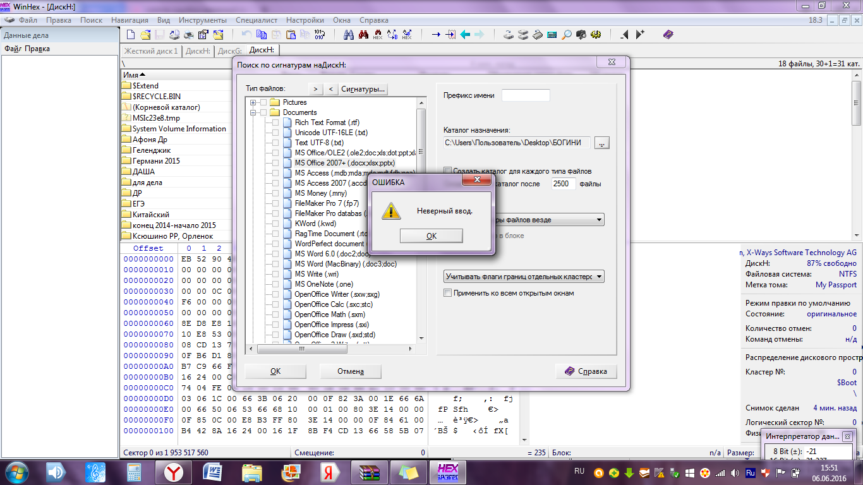Screen dimensions: 863x485
Task: Click the Каталог назначения path field
Action: (517, 143)
